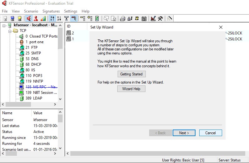Open the colored bar chart toolbar icon
The width and height of the screenshot is (249, 163).
pos(43,18)
